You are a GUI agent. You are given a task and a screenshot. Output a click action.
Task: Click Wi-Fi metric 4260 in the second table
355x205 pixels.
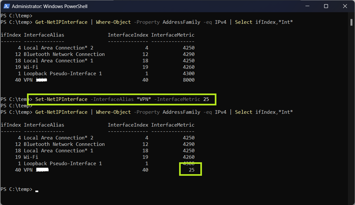(x=189, y=157)
